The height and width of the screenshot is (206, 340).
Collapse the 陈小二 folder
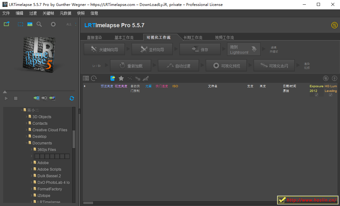pyautogui.click(x=22, y=110)
